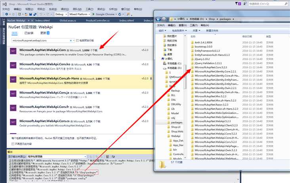Click the single Save disk icon

coord(31,14)
